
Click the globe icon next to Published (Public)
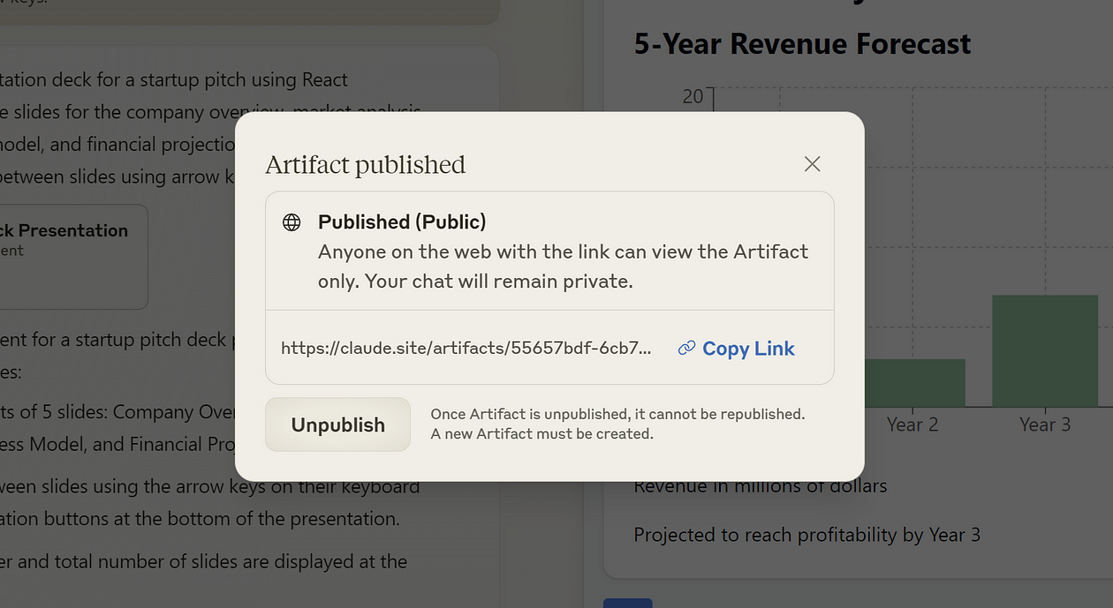[291, 222]
